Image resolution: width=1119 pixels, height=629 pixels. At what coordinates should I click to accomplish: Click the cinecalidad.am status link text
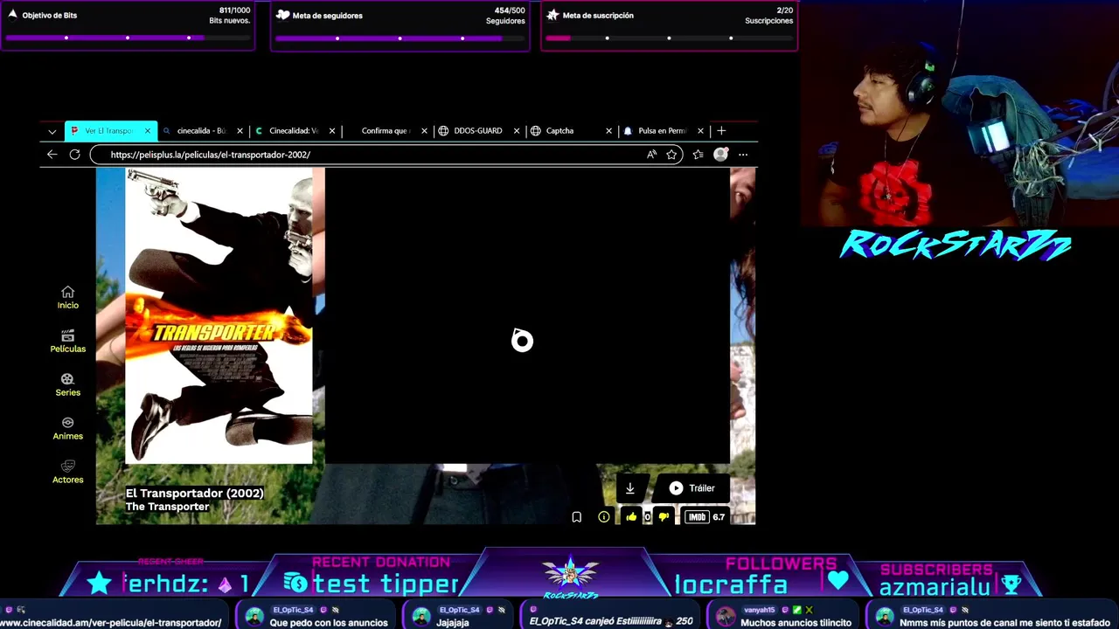pyautogui.click(x=110, y=623)
